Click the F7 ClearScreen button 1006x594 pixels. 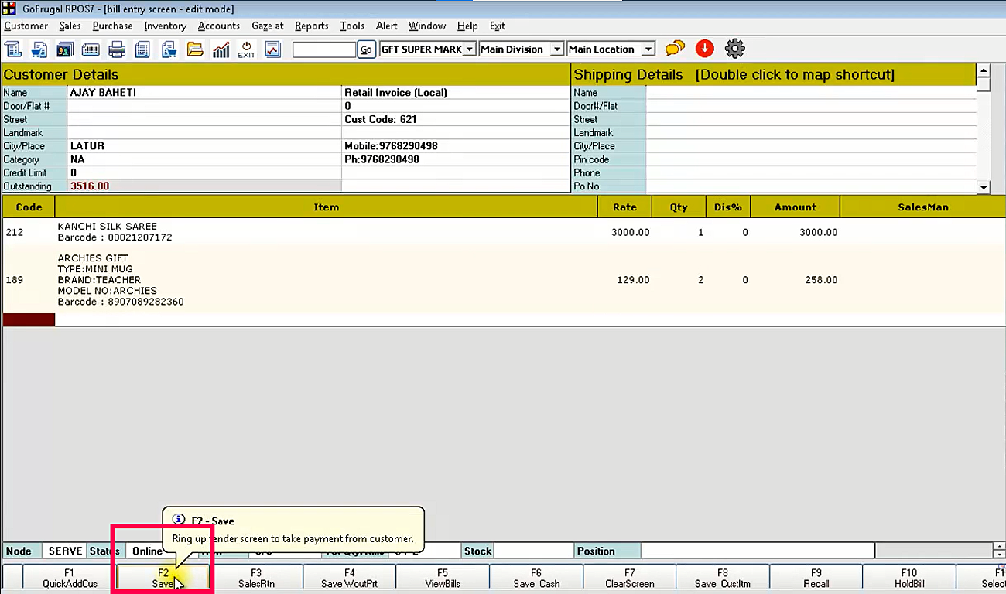click(629, 578)
